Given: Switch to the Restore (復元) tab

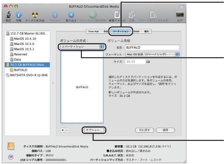Looking at the screenshot, I should click(147, 31).
